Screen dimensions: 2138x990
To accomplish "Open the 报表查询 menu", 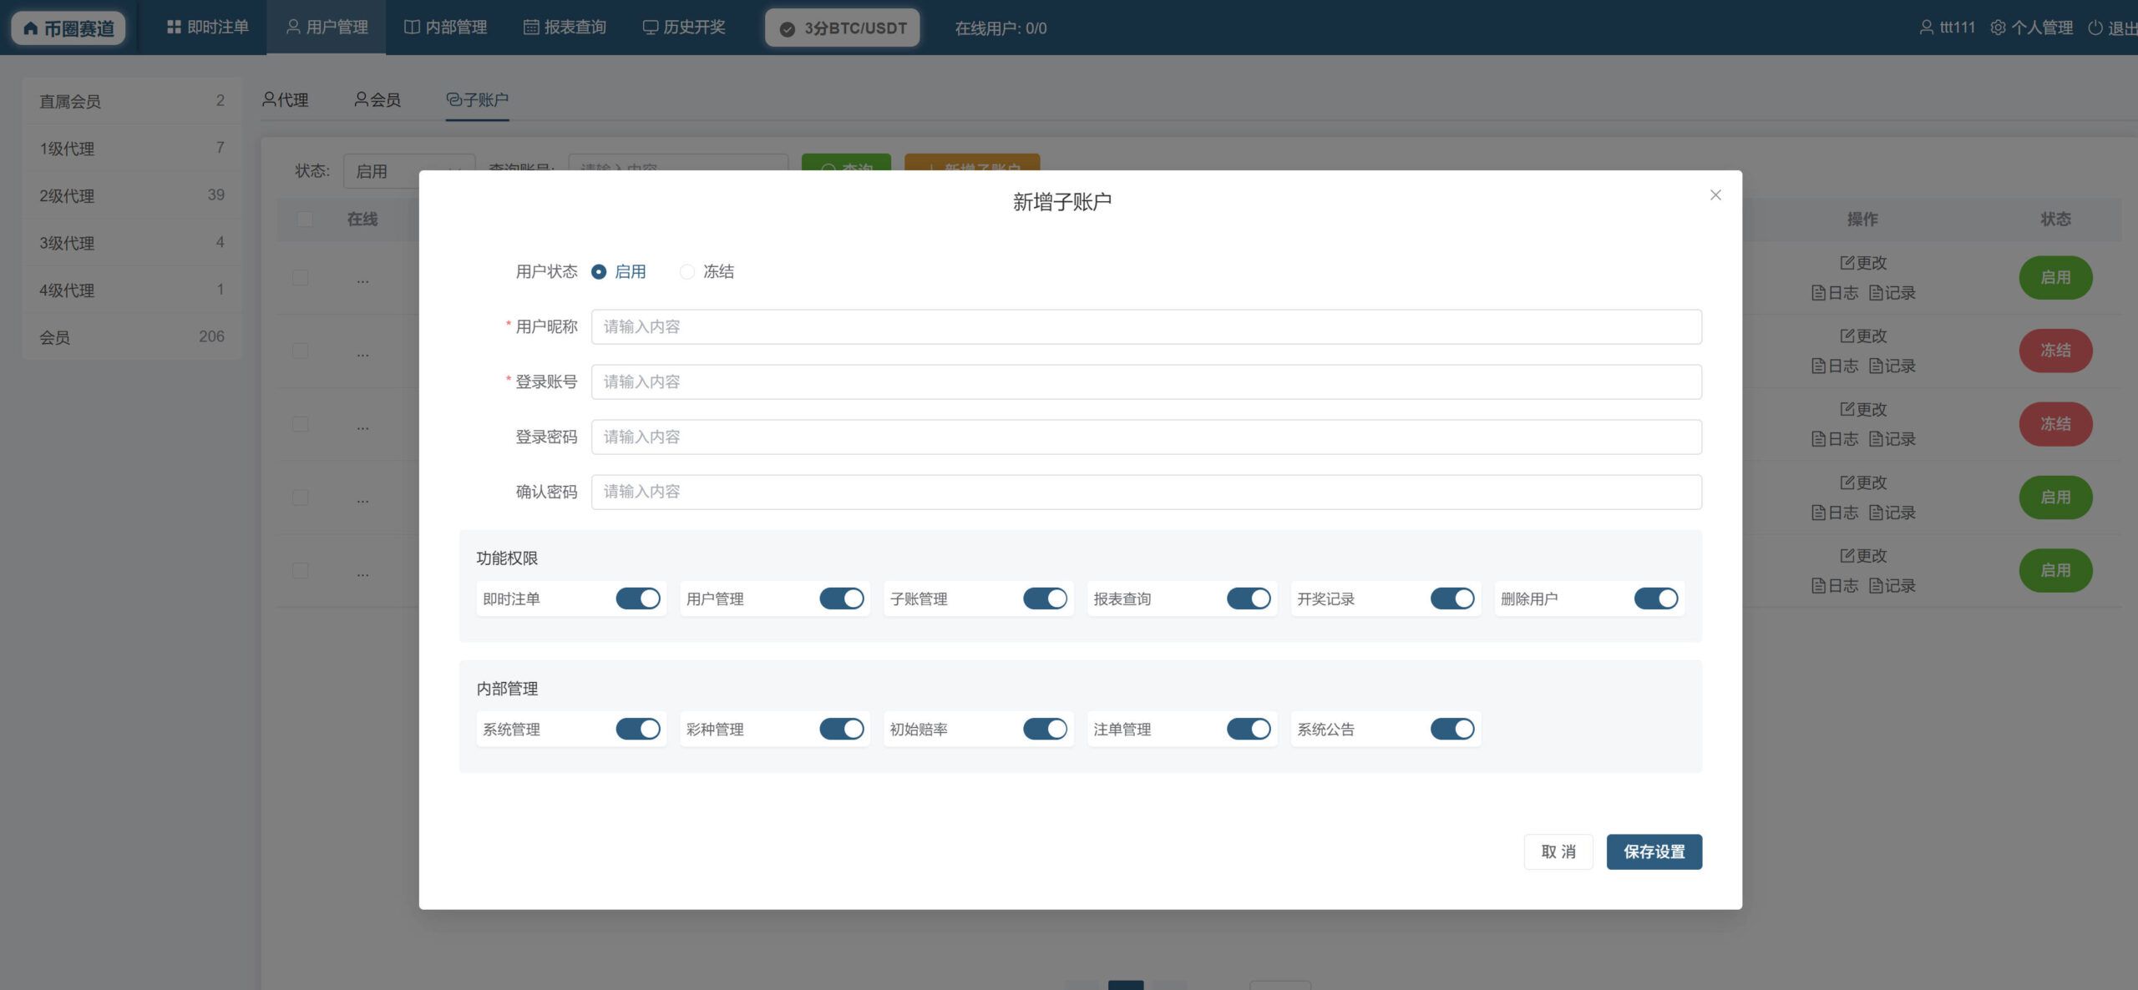I will (565, 28).
